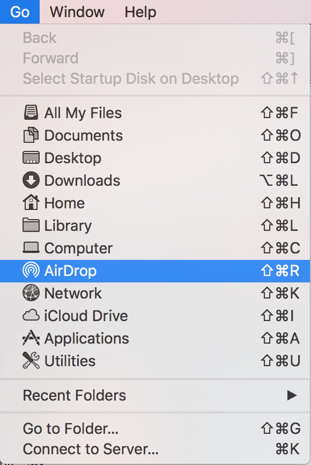Click the Network globe icon
This screenshot has width=311, height=465.
click(31, 294)
